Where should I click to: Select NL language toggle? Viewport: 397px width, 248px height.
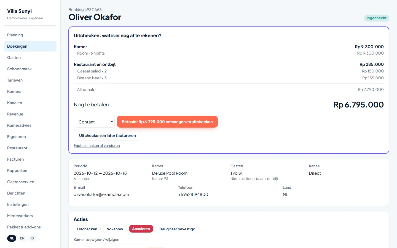pos(12,238)
